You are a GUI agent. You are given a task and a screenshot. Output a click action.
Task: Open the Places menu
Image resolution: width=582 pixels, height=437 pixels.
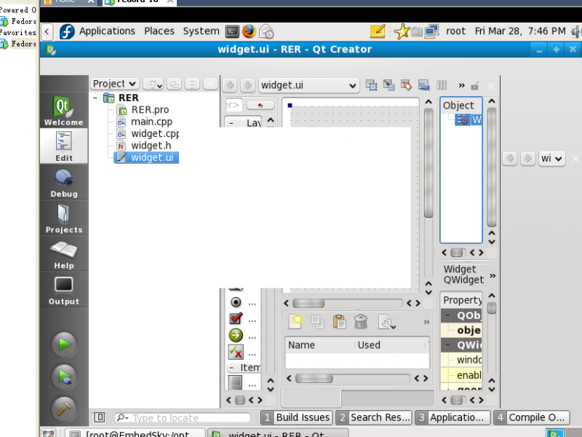159,31
